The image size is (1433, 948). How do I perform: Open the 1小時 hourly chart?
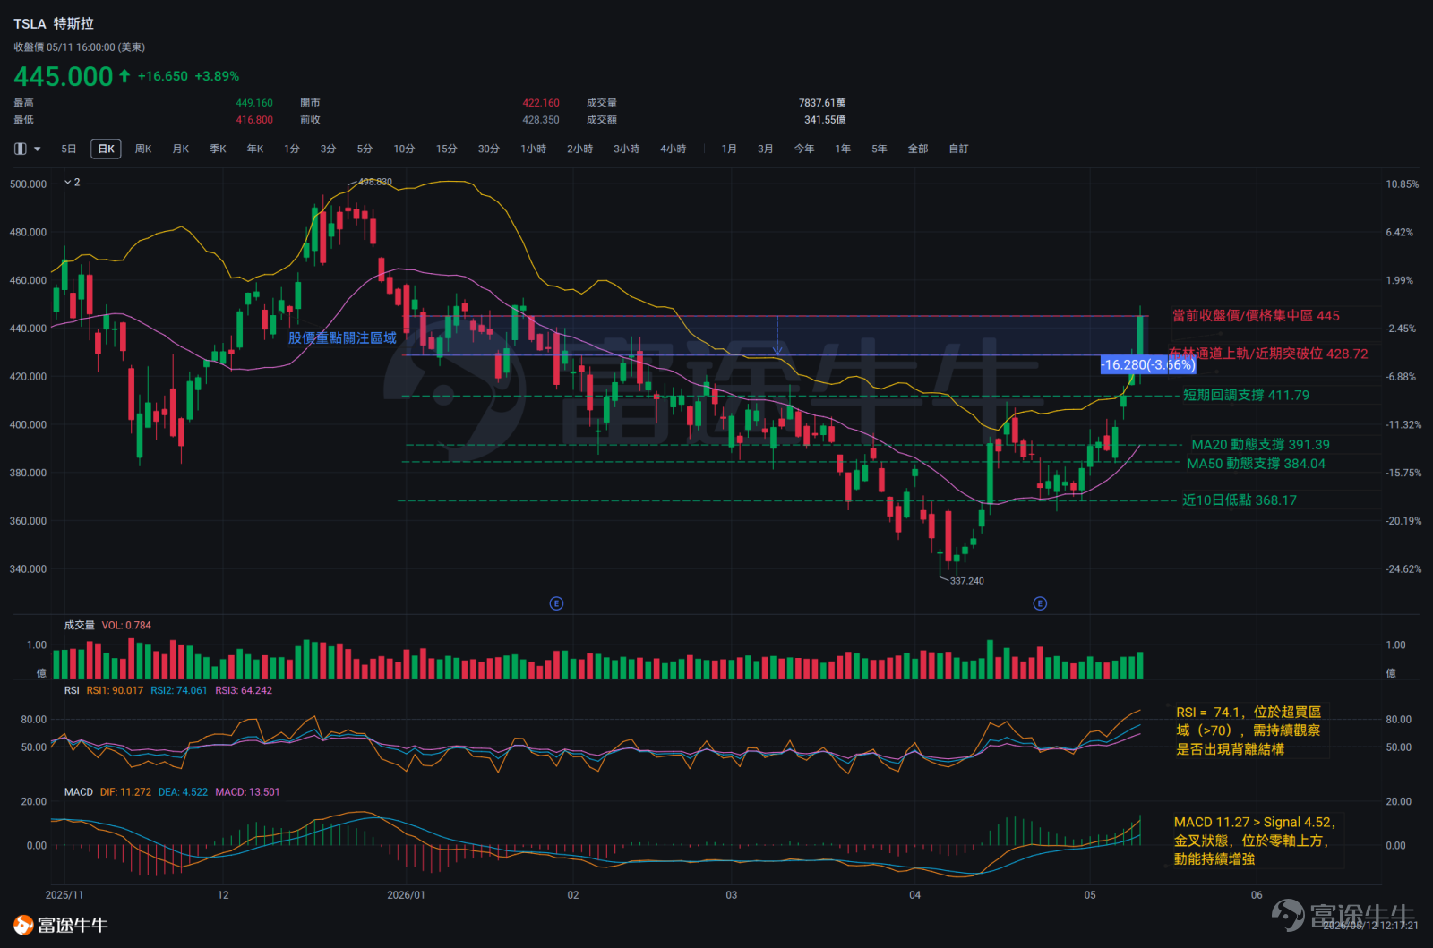click(534, 149)
